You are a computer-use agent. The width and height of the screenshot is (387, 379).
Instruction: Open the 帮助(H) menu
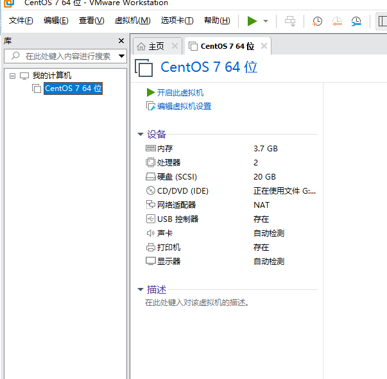point(217,21)
